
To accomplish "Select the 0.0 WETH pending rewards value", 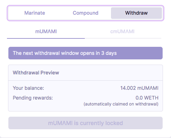I will coord(147,98).
